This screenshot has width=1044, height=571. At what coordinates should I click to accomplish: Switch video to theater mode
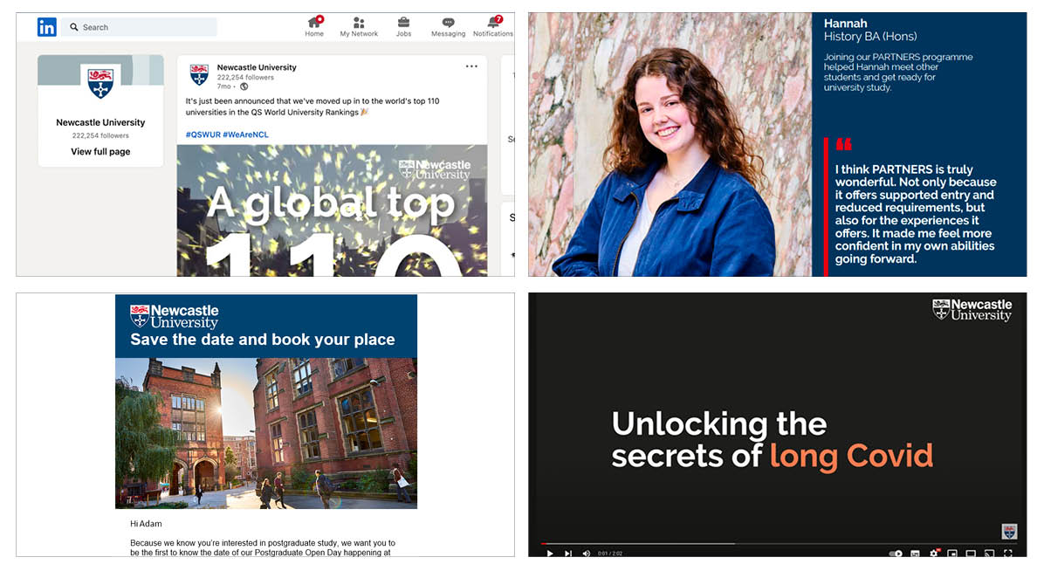tap(971, 553)
